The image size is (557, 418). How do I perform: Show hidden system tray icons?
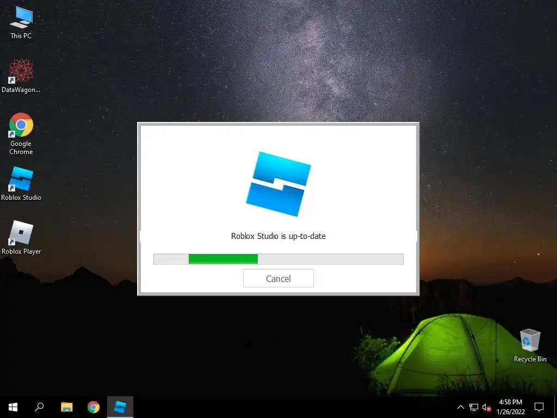(460, 407)
